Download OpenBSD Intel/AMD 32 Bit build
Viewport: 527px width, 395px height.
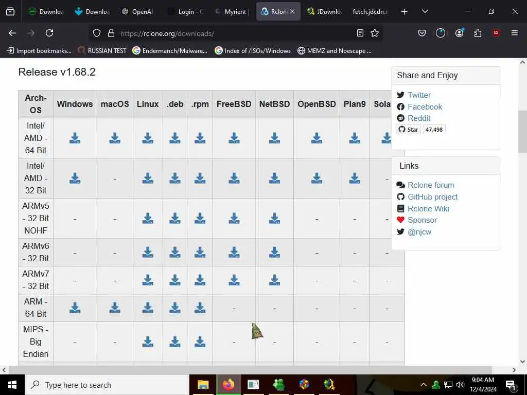tap(317, 178)
